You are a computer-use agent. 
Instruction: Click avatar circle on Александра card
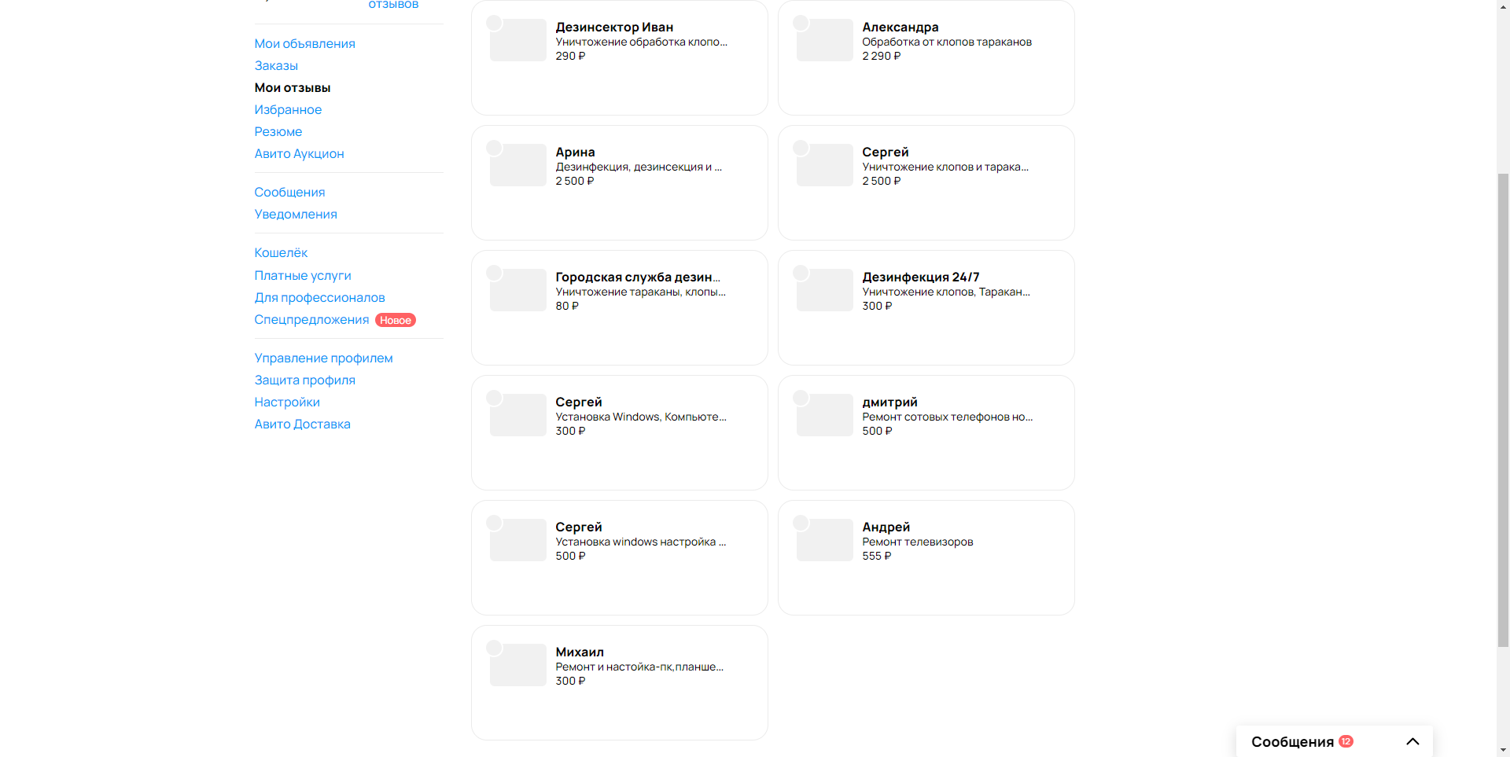801,23
